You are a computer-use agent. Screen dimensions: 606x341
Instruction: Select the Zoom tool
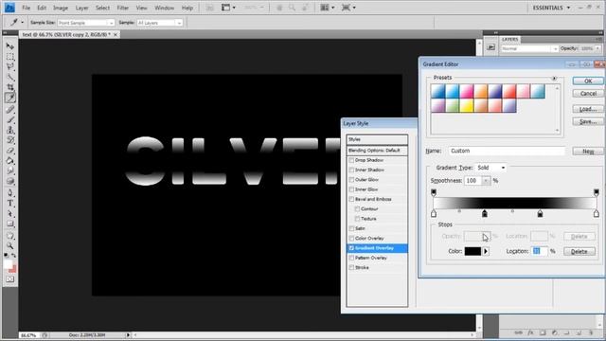coord(10,246)
